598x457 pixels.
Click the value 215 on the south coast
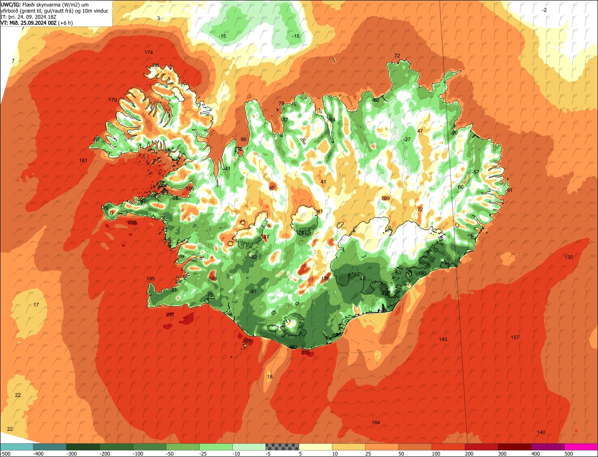[x=306, y=352]
